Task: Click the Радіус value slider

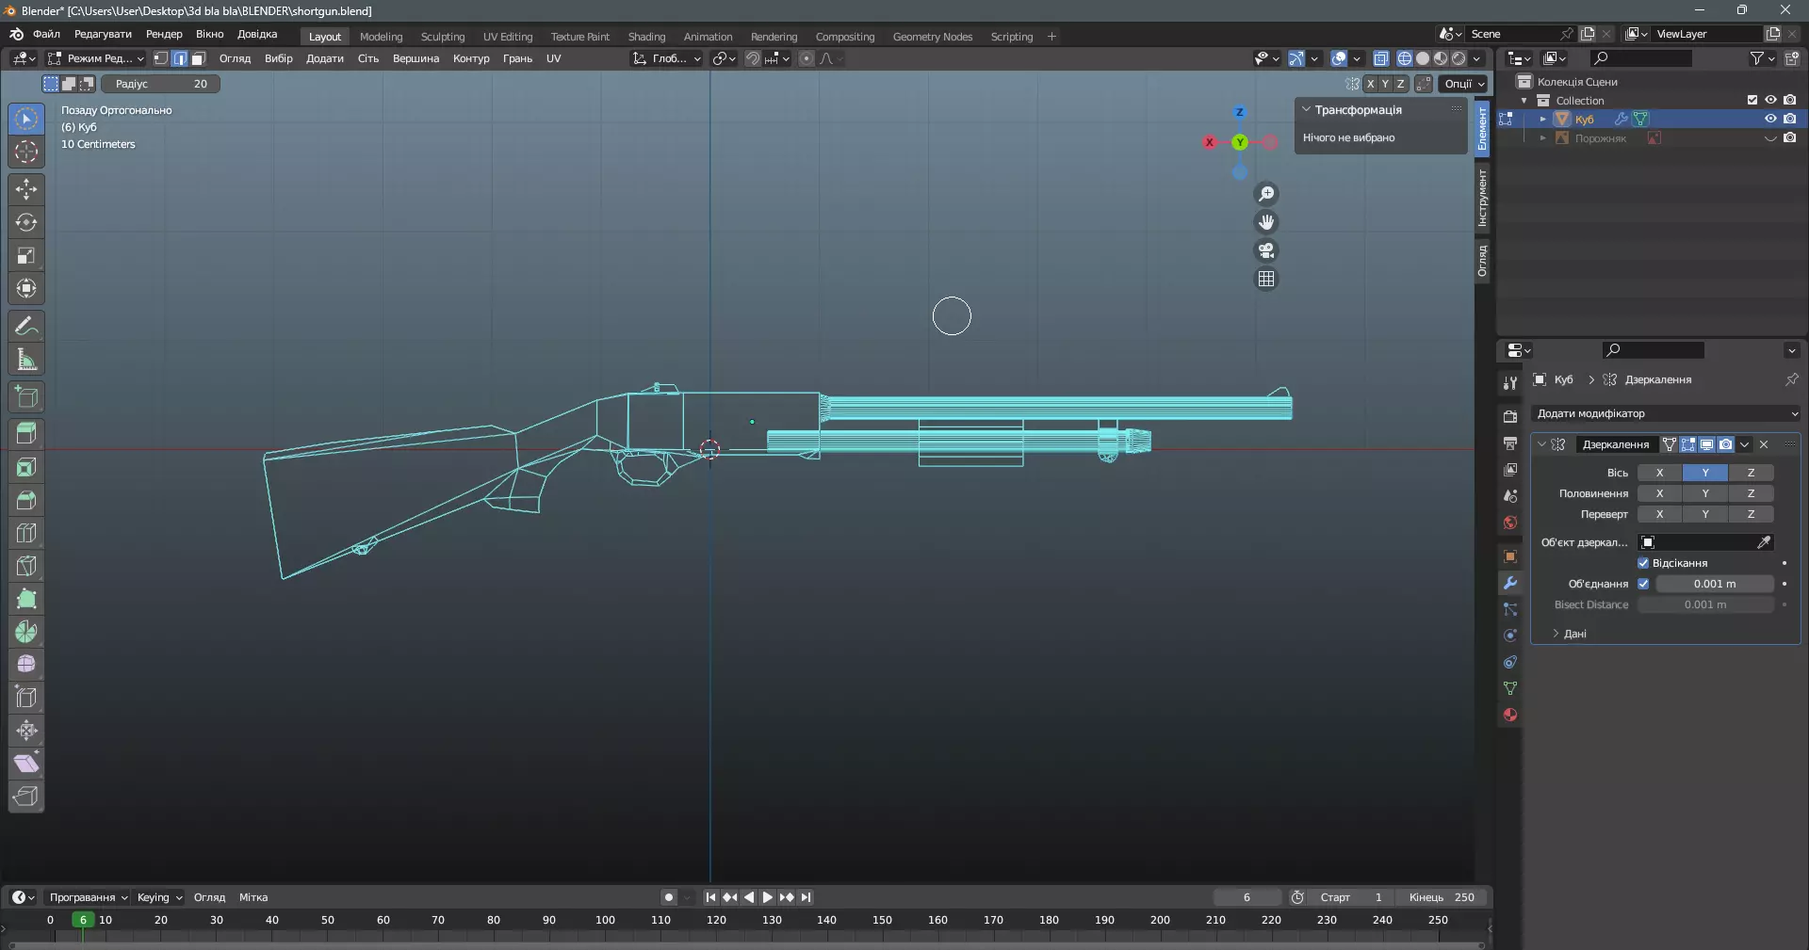Action: [160, 84]
